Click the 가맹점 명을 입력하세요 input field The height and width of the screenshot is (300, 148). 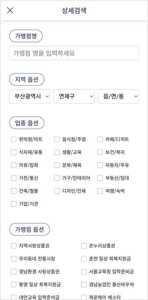pyautogui.click(x=74, y=53)
